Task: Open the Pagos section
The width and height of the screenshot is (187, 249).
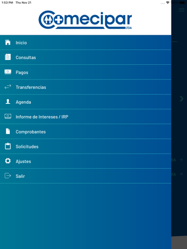Action: [x=86, y=72]
